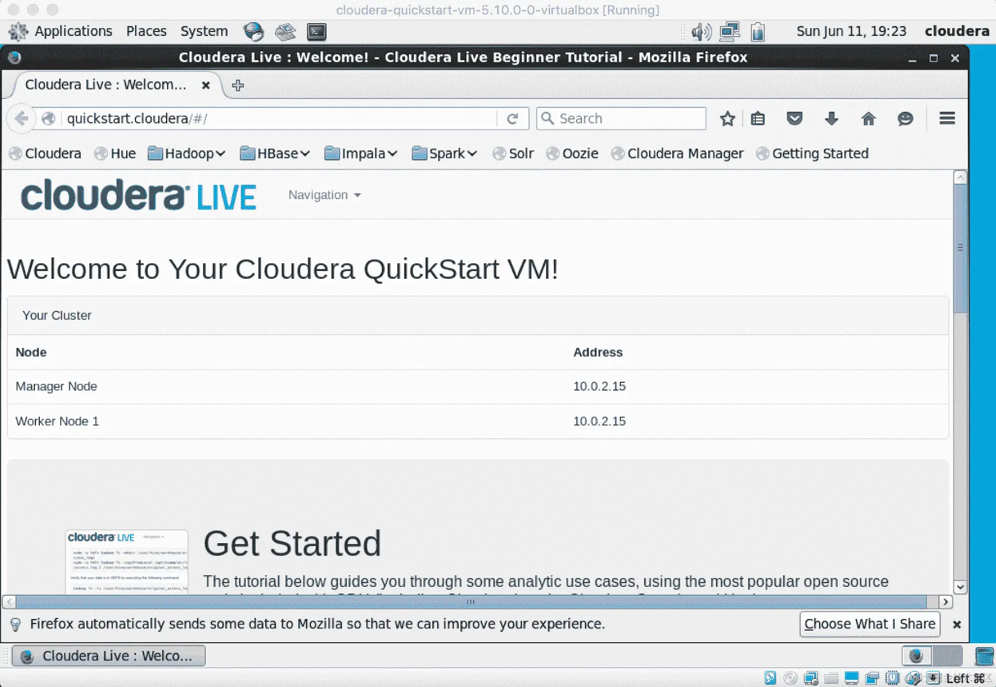The width and height of the screenshot is (996, 687).
Task: Dismiss the Firefox data notification bar
Action: coord(957,624)
